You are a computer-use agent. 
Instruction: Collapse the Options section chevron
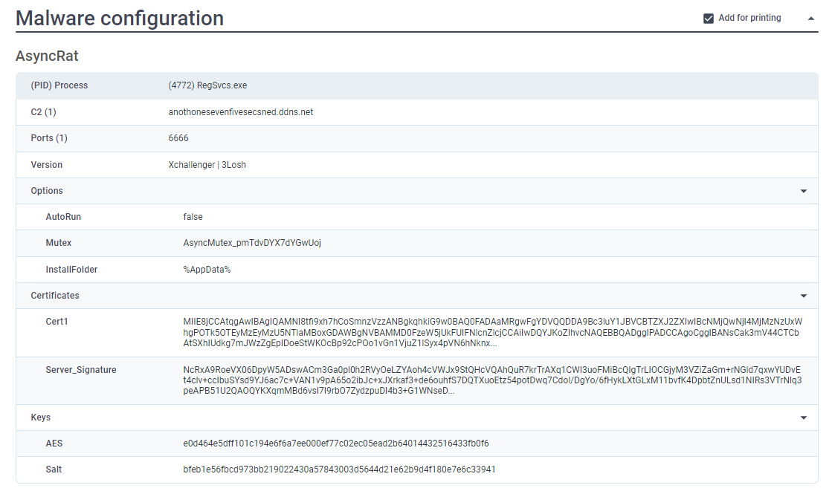(x=803, y=191)
